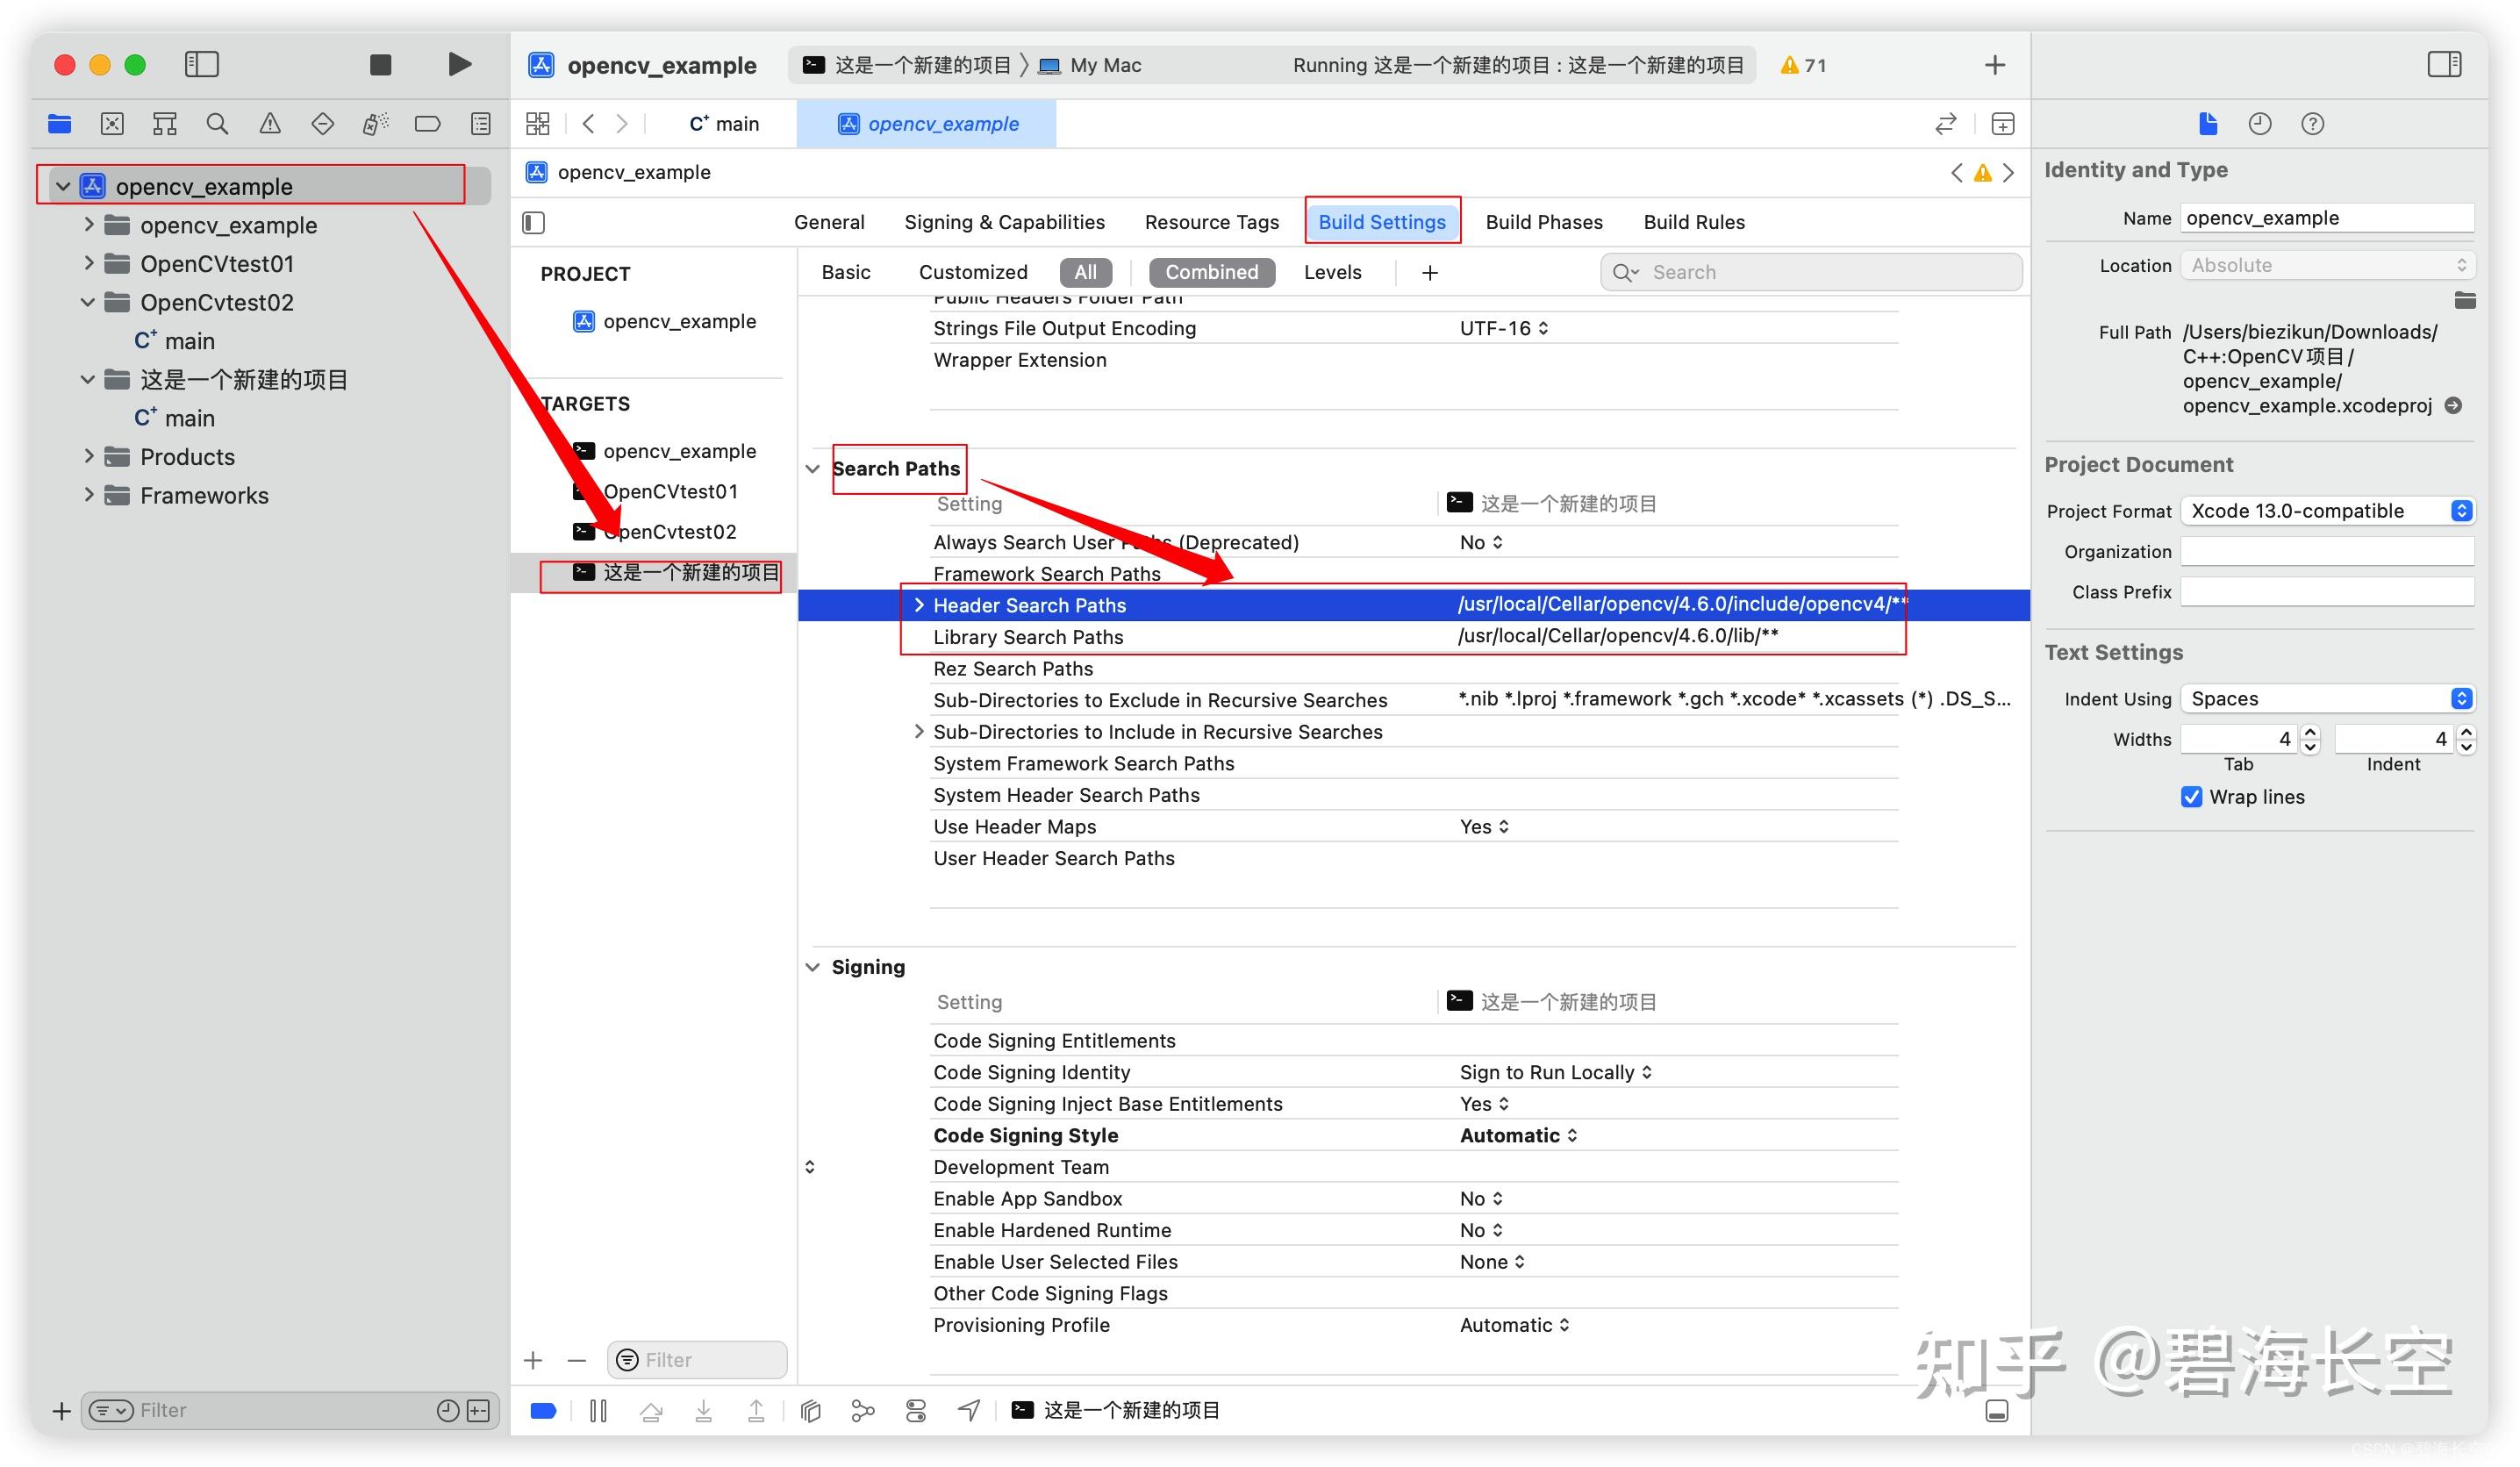Screen dimensions: 2520x1467
Task: Switch to the Build Phases tab
Action: (x=1543, y=221)
